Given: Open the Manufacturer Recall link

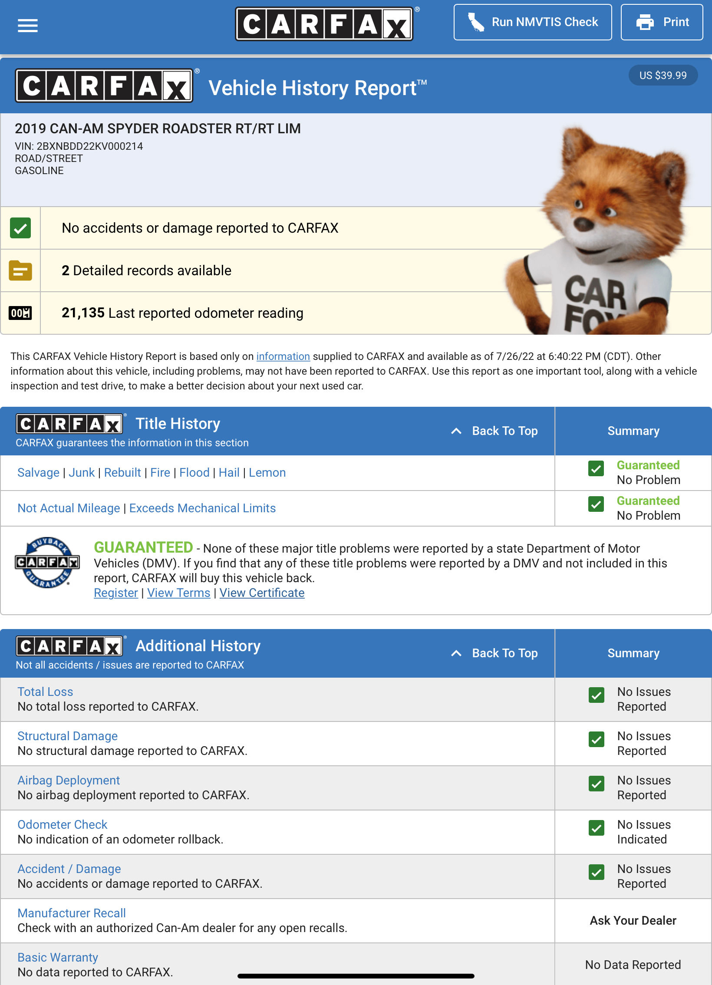Looking at the screenshot, I should (x=72, y=913).
